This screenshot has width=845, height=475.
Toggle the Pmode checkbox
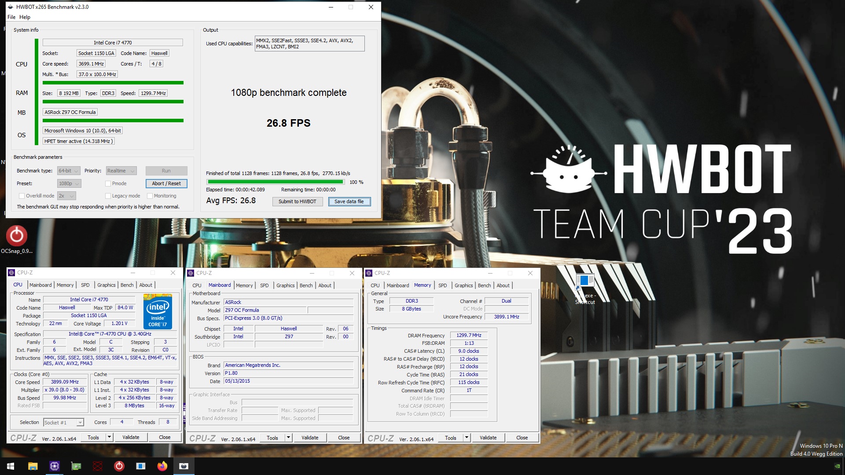[108, 183]
